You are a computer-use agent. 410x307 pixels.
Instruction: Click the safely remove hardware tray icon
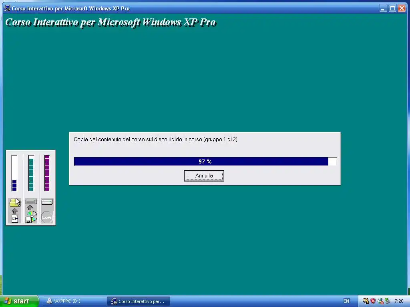pos(387,301)
